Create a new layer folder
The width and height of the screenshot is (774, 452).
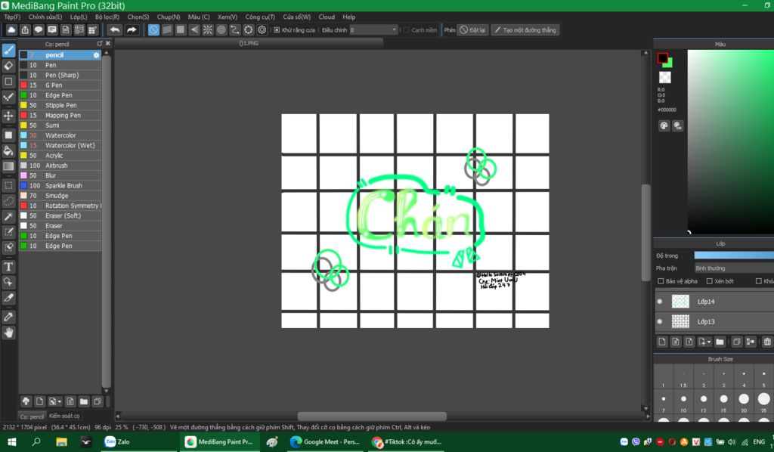(x=720, y=342)
